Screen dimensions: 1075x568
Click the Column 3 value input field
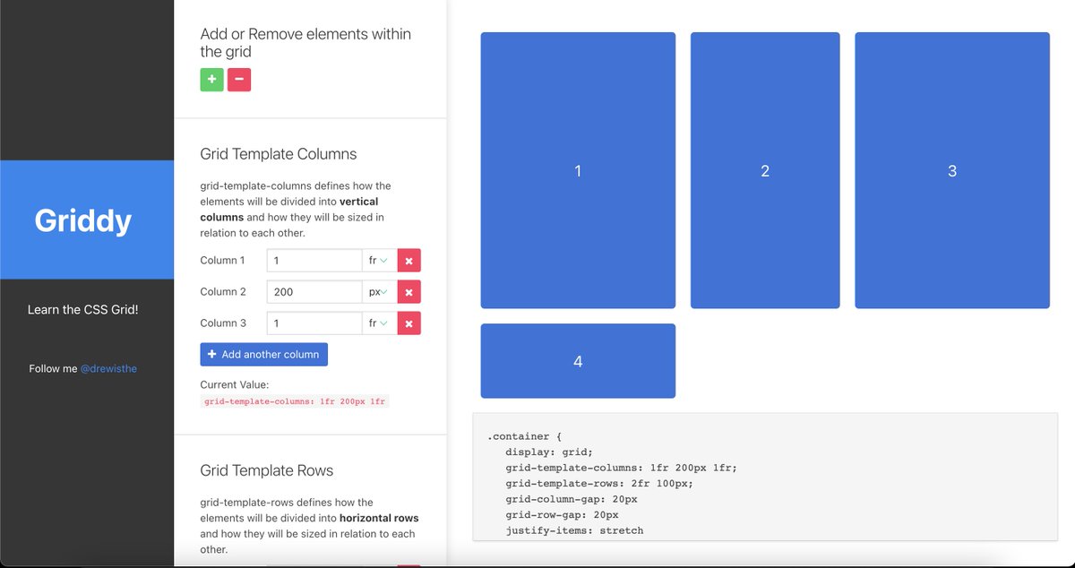pyautogui.click(x=314, y=323)
